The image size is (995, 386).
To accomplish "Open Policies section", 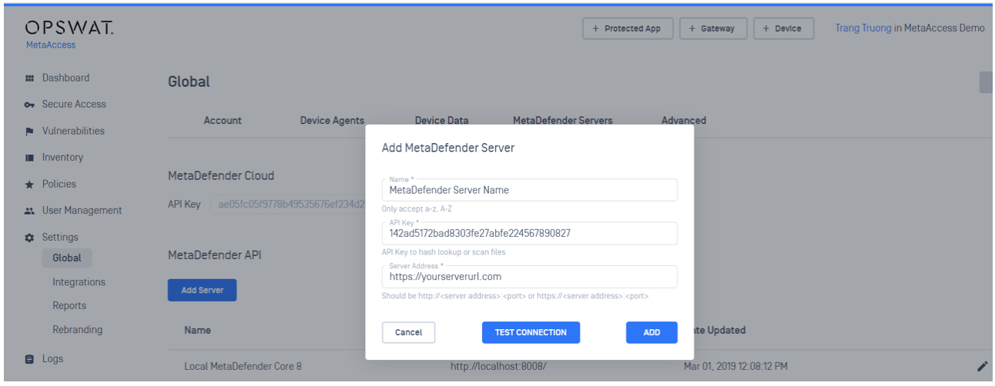I will coord(59,185).
